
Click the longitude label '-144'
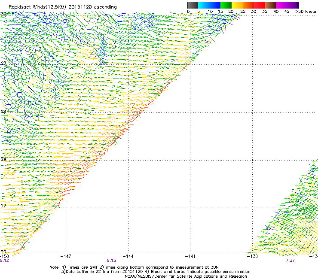(128, 256)
